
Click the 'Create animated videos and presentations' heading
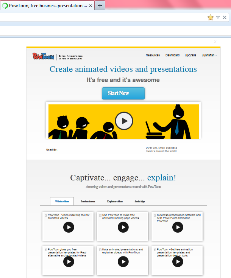click(x=123, y=69)
